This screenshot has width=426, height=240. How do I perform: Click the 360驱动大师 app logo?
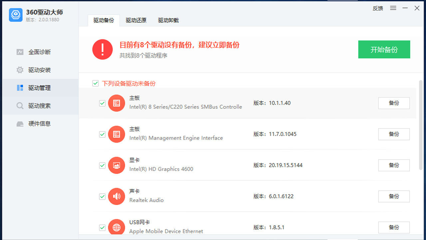(x=15, y=15)
